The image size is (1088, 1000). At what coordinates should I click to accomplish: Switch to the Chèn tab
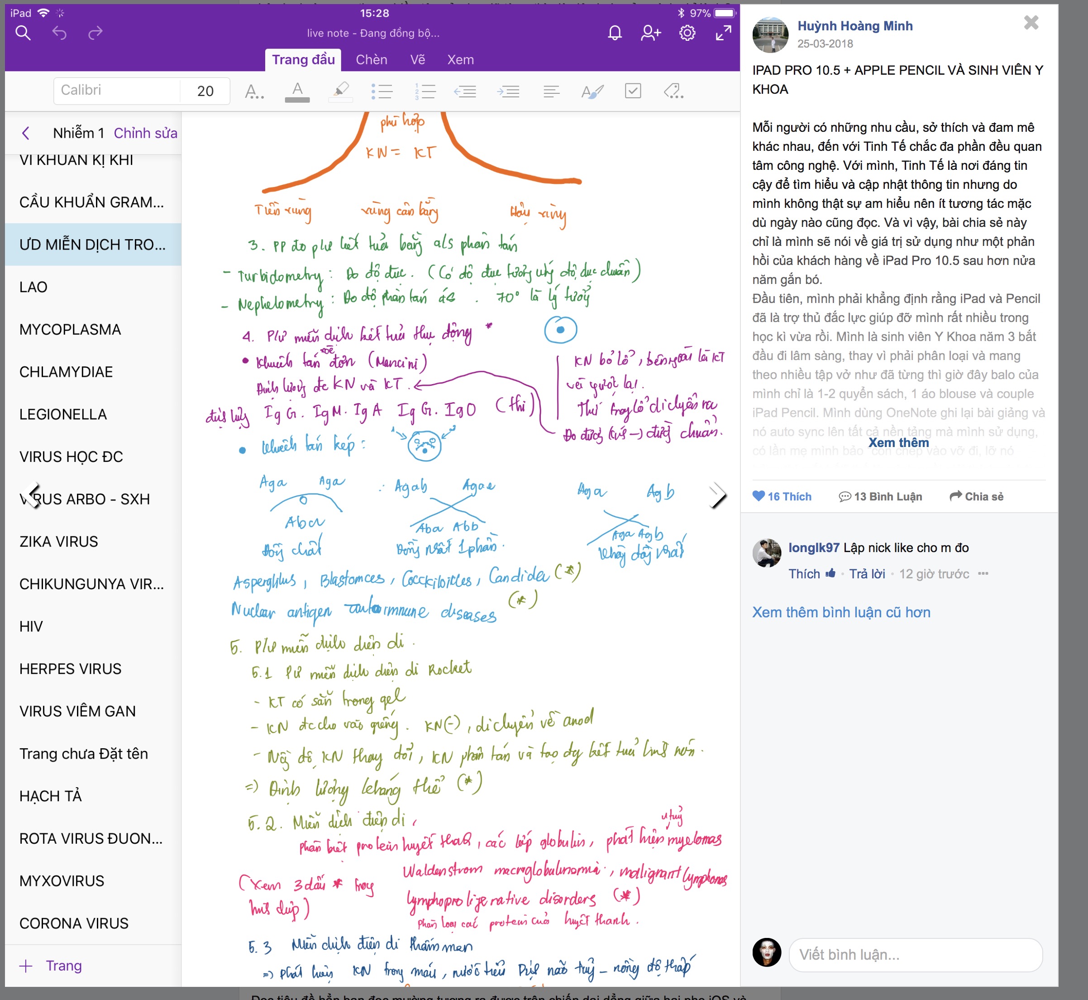(x=371, y=59)
